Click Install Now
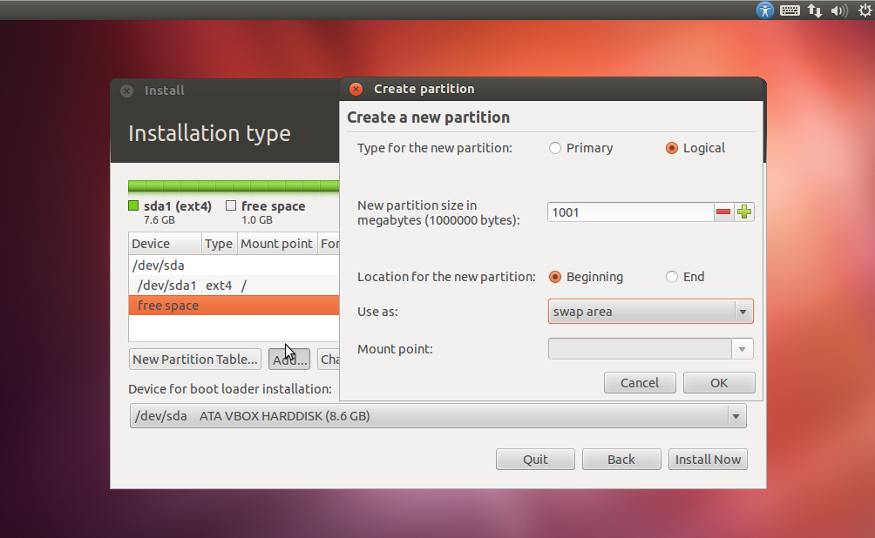Screen dimensions: 875x538 pos(708,460)
